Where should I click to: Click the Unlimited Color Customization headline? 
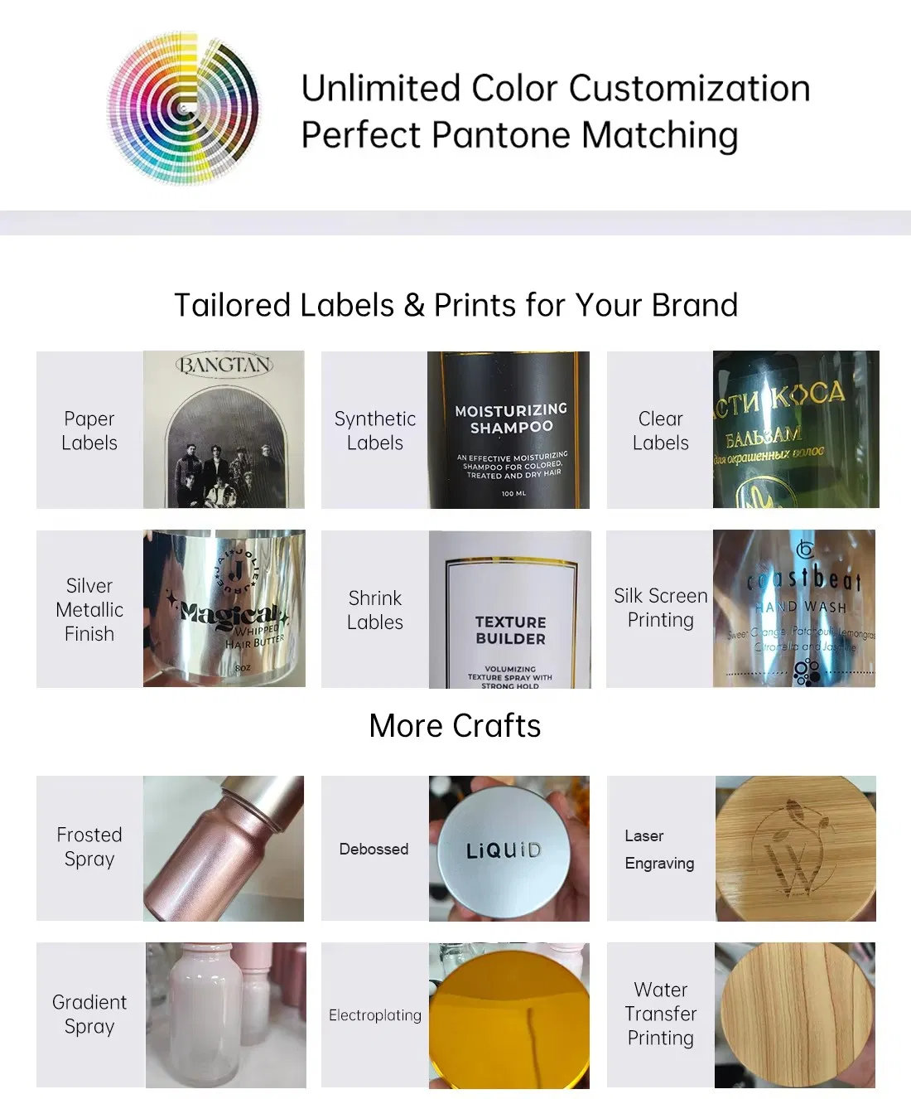[x=555, y=89]
